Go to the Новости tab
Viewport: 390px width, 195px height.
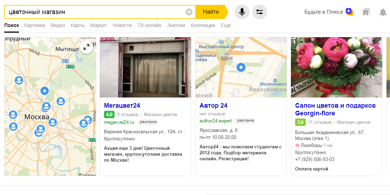point(122,25)
